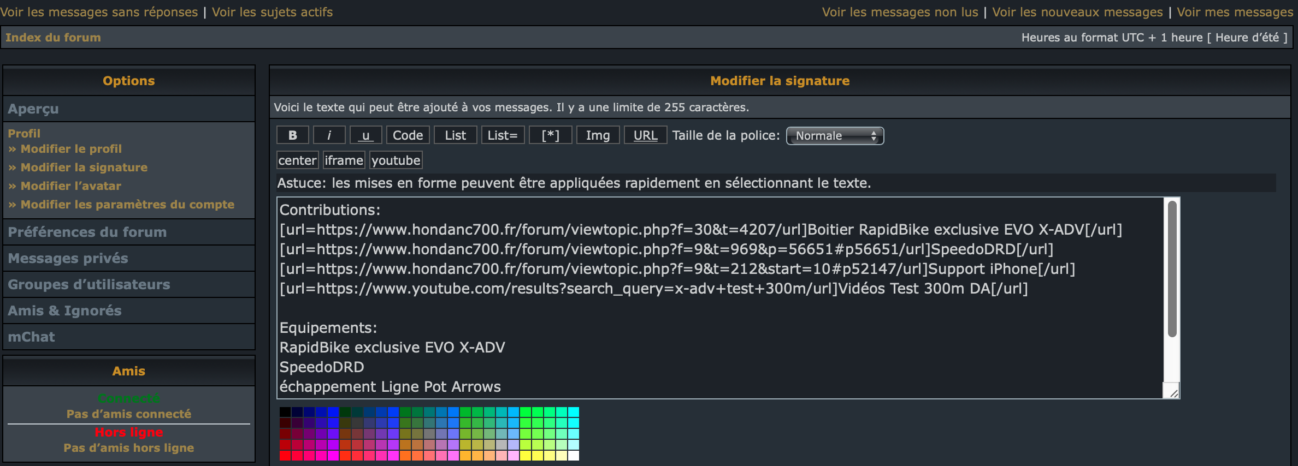Open the mChat menu entry
1298x466 pixels.
(31, 337)
